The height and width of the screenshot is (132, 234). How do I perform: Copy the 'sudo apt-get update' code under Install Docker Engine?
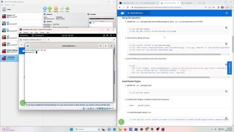coord(226,91)
